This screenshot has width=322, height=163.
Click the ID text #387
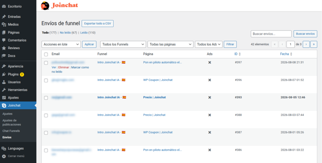238,133
